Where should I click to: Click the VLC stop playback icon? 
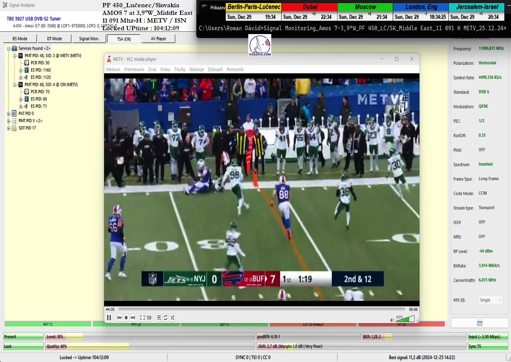(x=126, y=318)
